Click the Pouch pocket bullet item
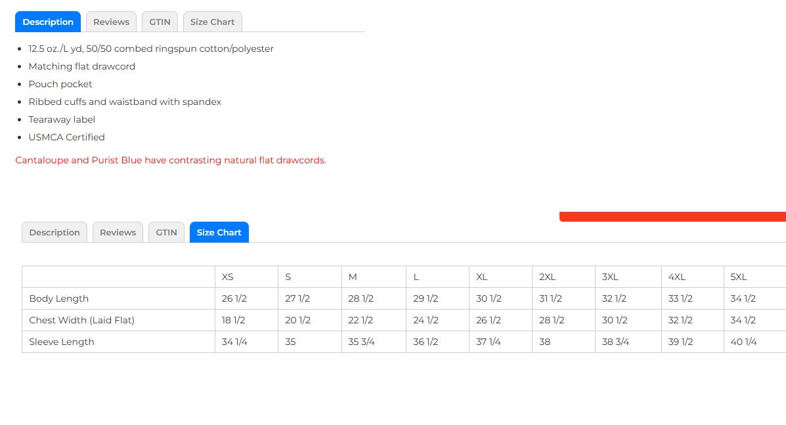 (x=60, y=84)
